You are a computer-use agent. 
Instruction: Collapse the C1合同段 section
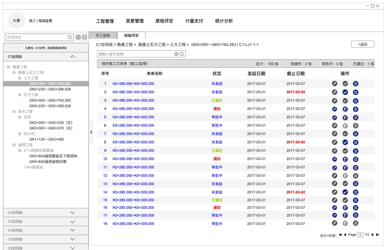(x=73, y=57)
